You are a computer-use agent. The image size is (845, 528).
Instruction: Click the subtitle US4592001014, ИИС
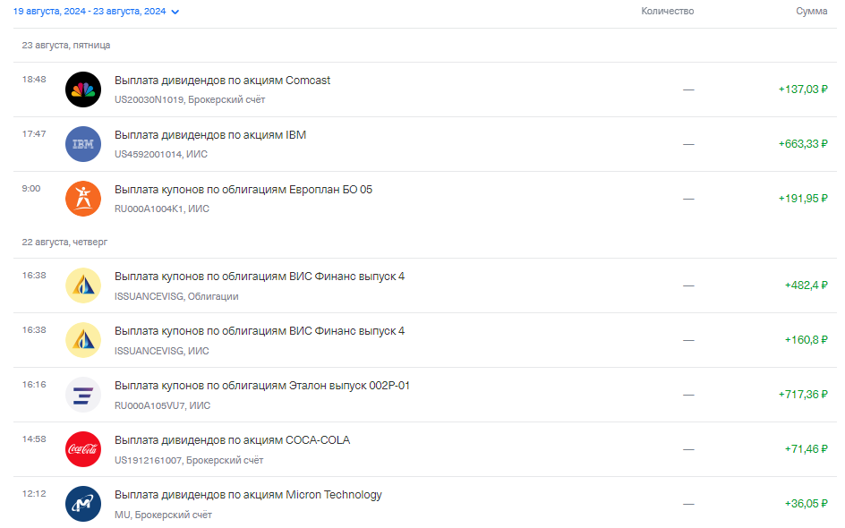(x=160, y=154)
